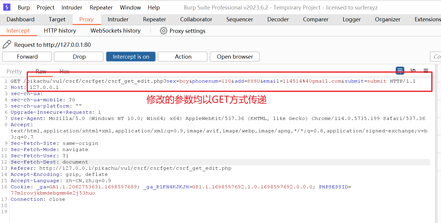This screenshot has height=223, width=441.
Task: Switch to the Hex view tab
Action: point(65,71)
